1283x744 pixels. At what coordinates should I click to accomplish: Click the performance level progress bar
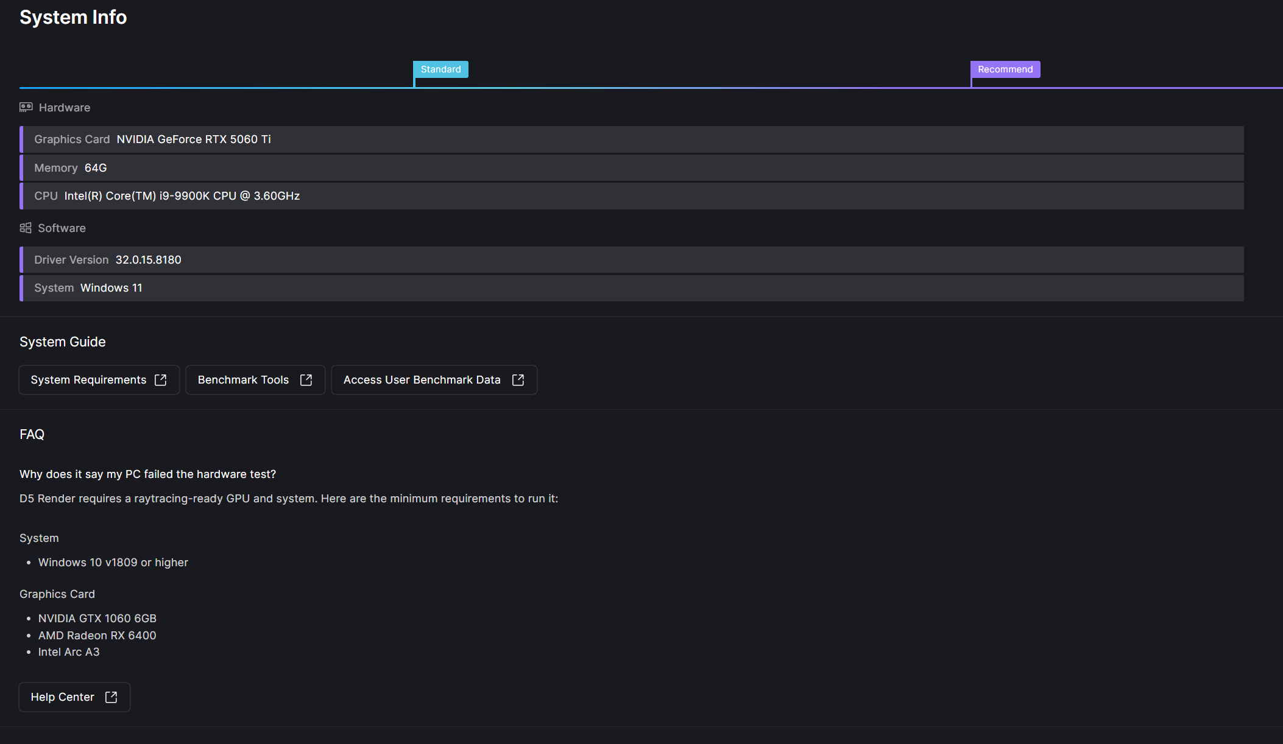(670, 88)
